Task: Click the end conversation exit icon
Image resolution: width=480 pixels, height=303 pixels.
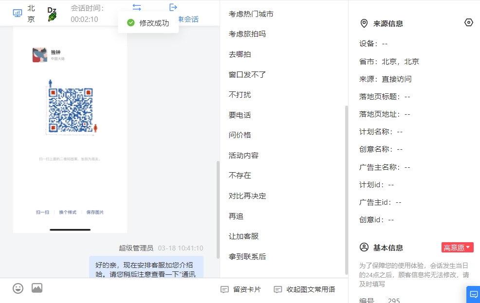Action: 173,7
